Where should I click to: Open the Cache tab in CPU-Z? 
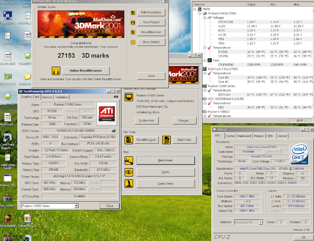tap(230, 136)
